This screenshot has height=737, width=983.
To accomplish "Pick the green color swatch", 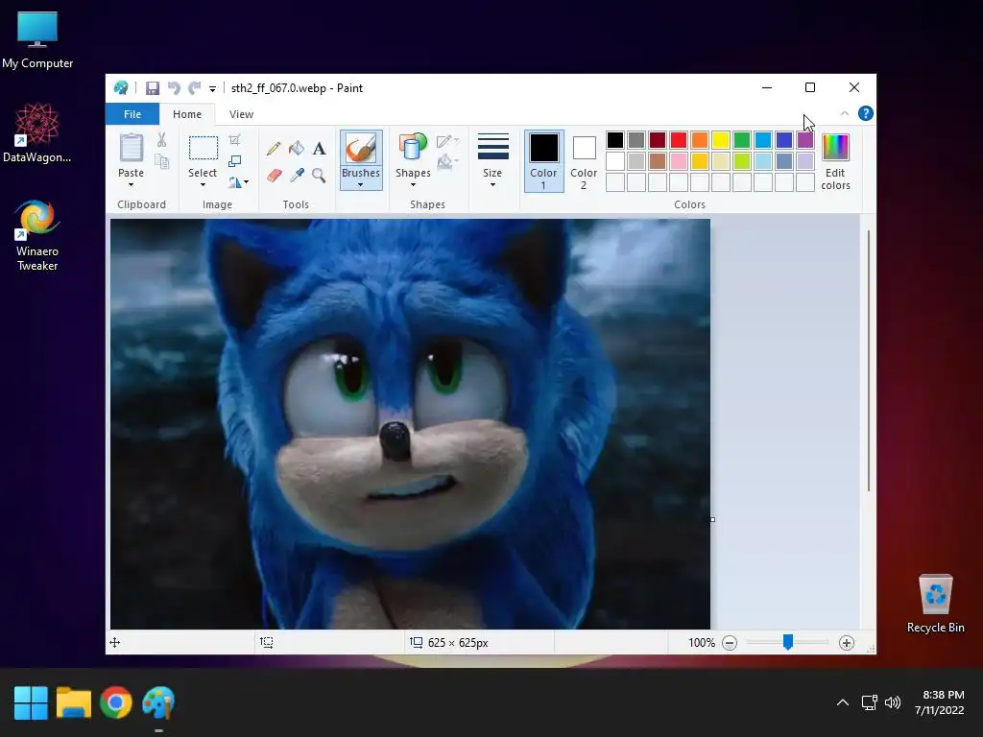I will point(742,140).
